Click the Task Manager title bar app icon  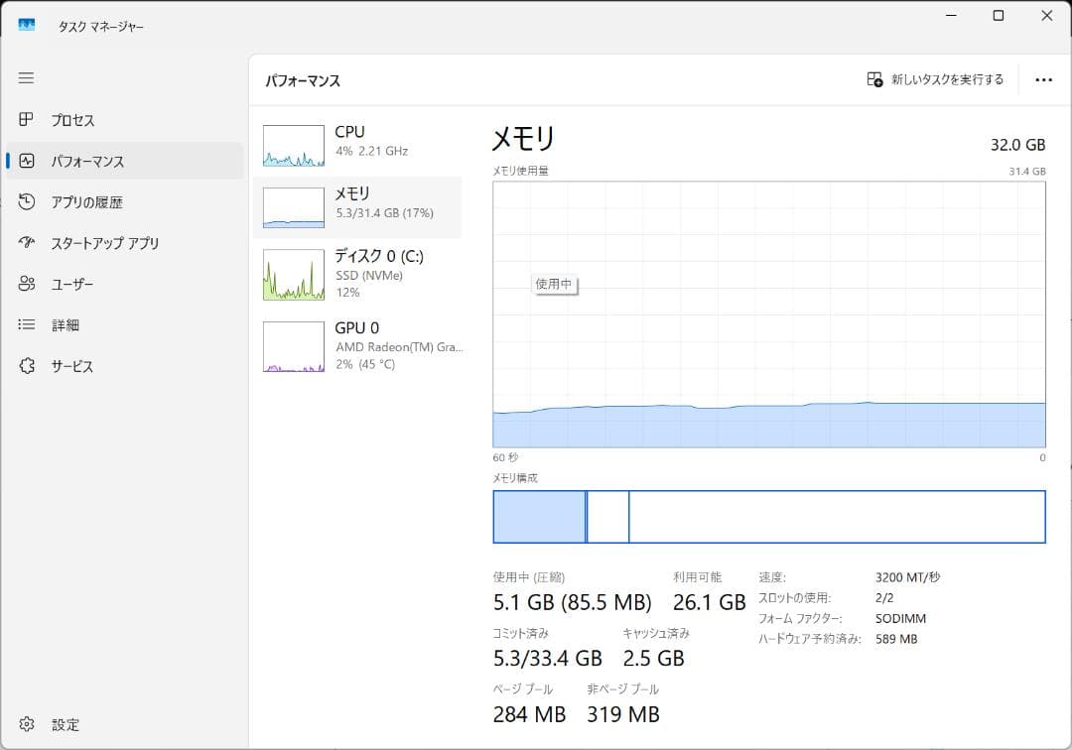click(x=27, y=26)
